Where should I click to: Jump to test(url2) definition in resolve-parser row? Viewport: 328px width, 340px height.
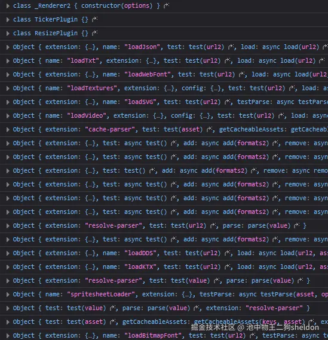[213, 225]
